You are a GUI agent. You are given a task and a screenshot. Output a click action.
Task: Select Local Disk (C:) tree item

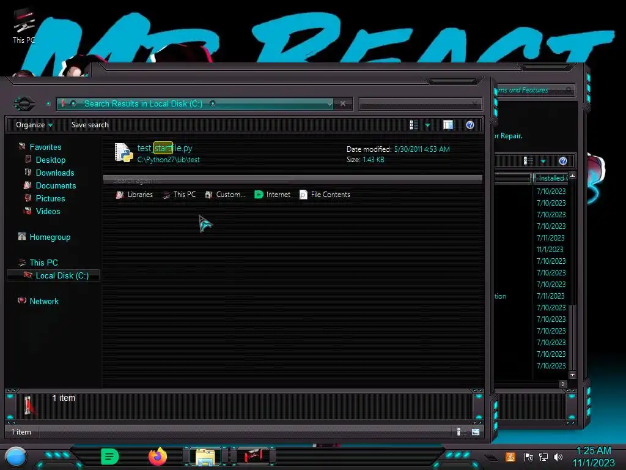(54, 275)
